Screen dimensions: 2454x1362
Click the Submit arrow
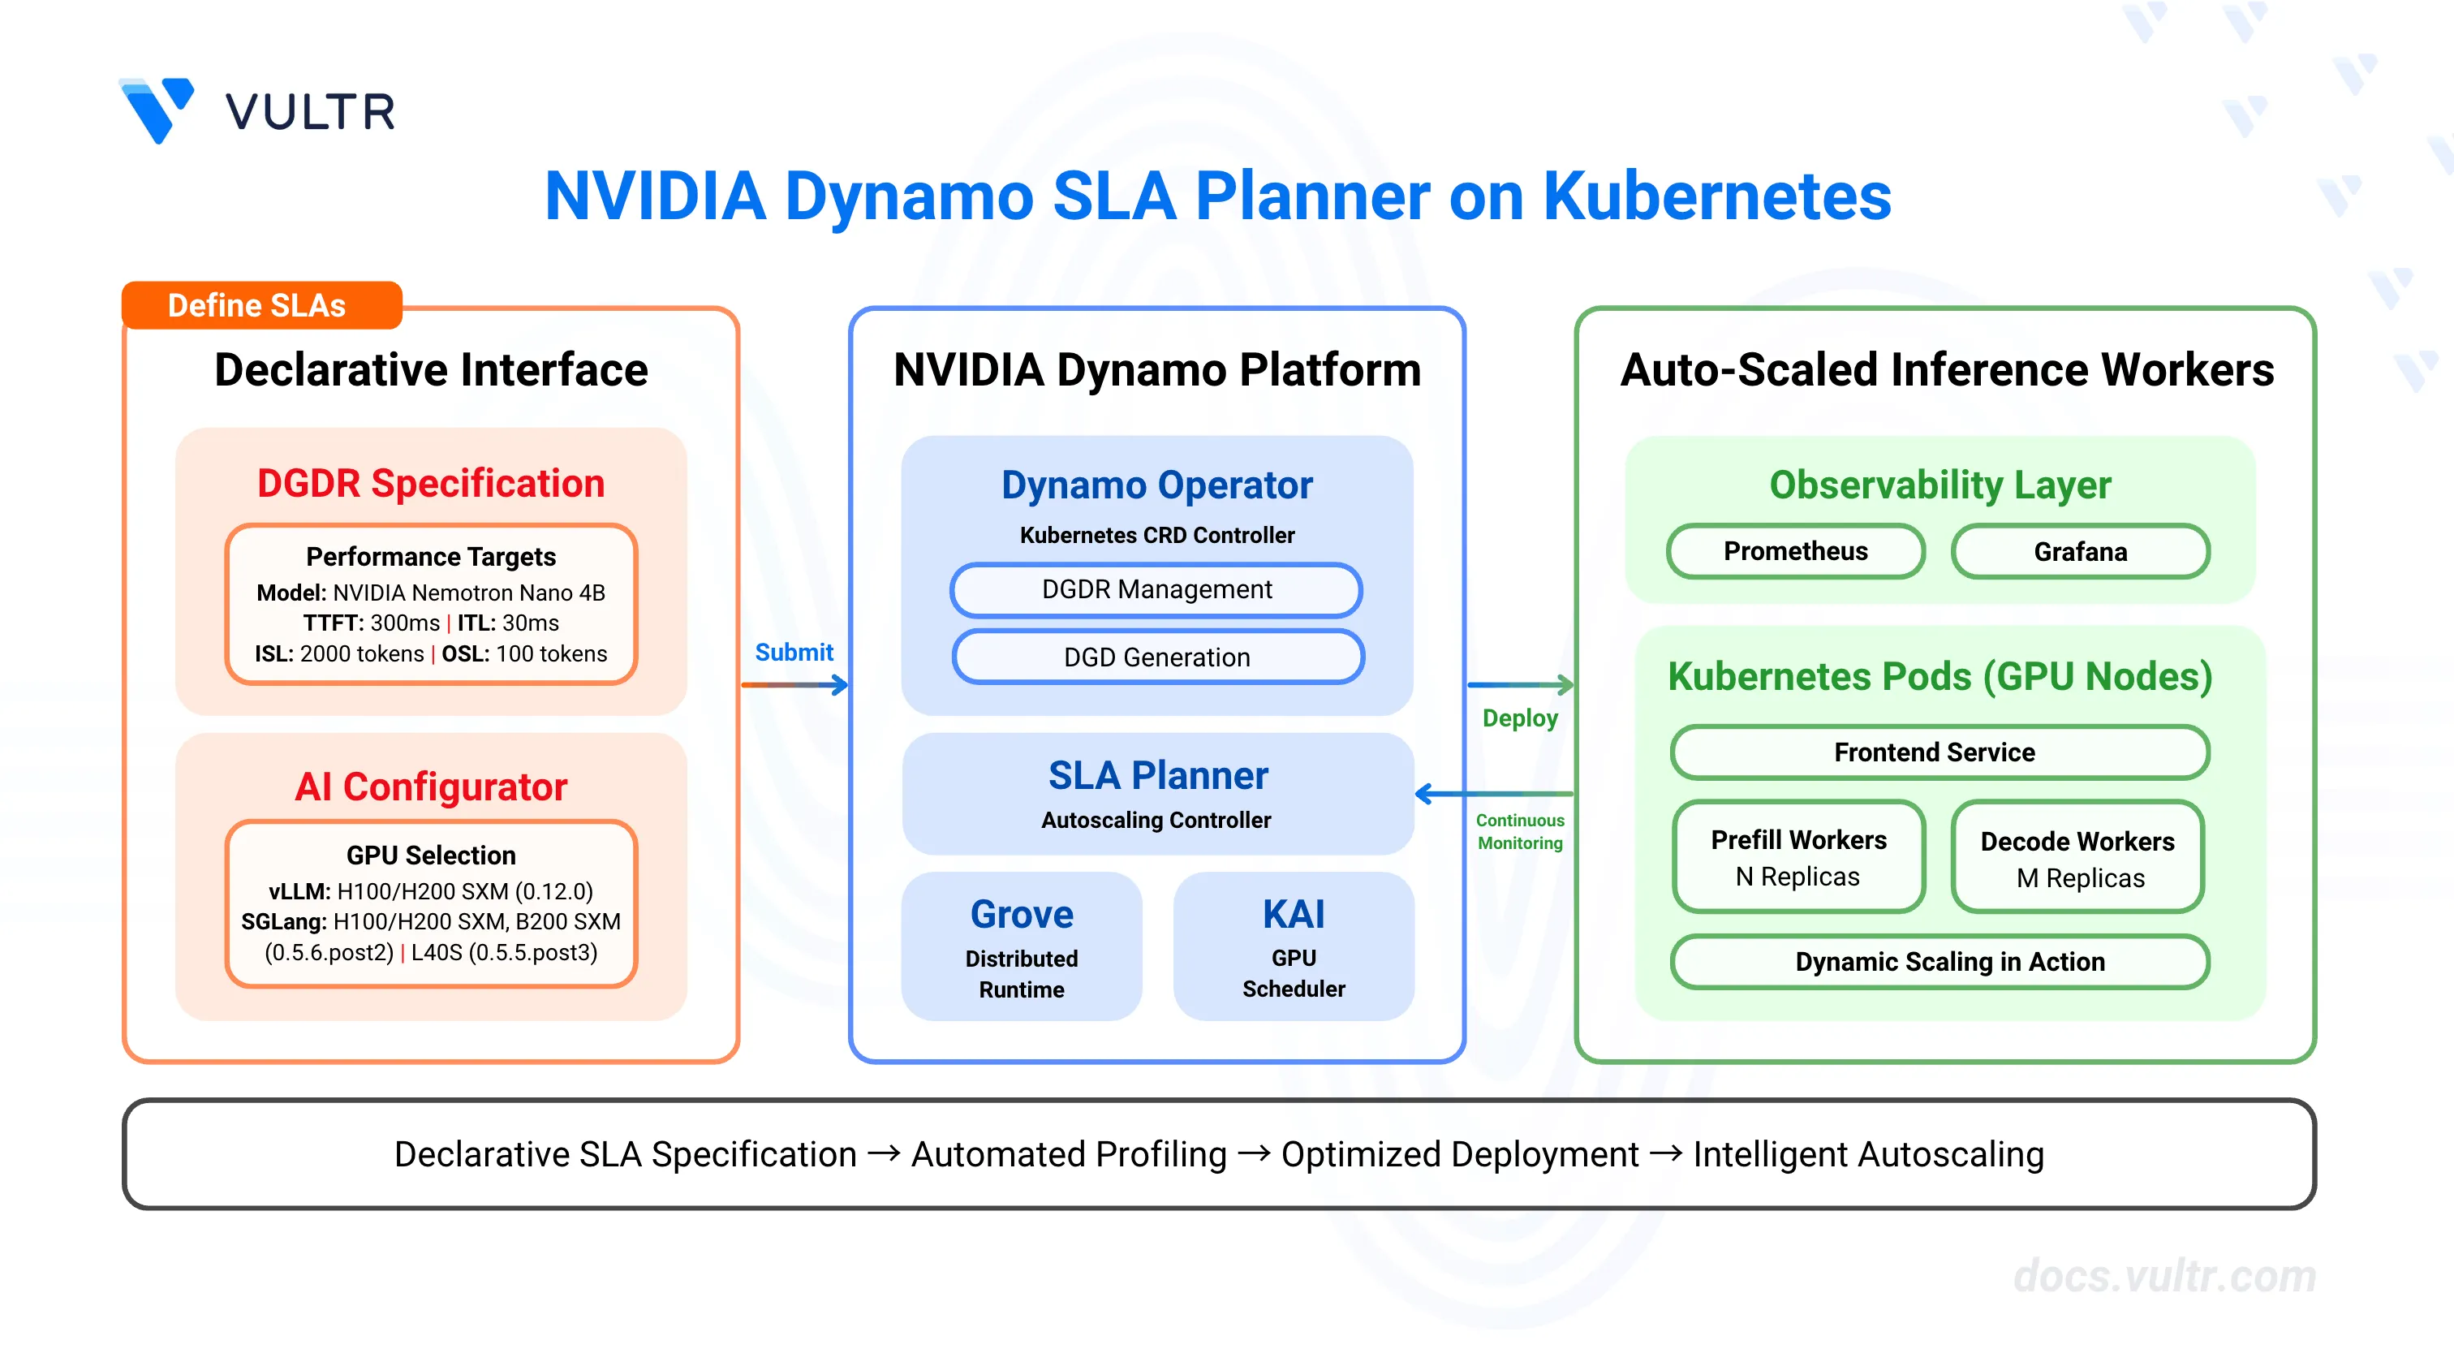(794, 684)
